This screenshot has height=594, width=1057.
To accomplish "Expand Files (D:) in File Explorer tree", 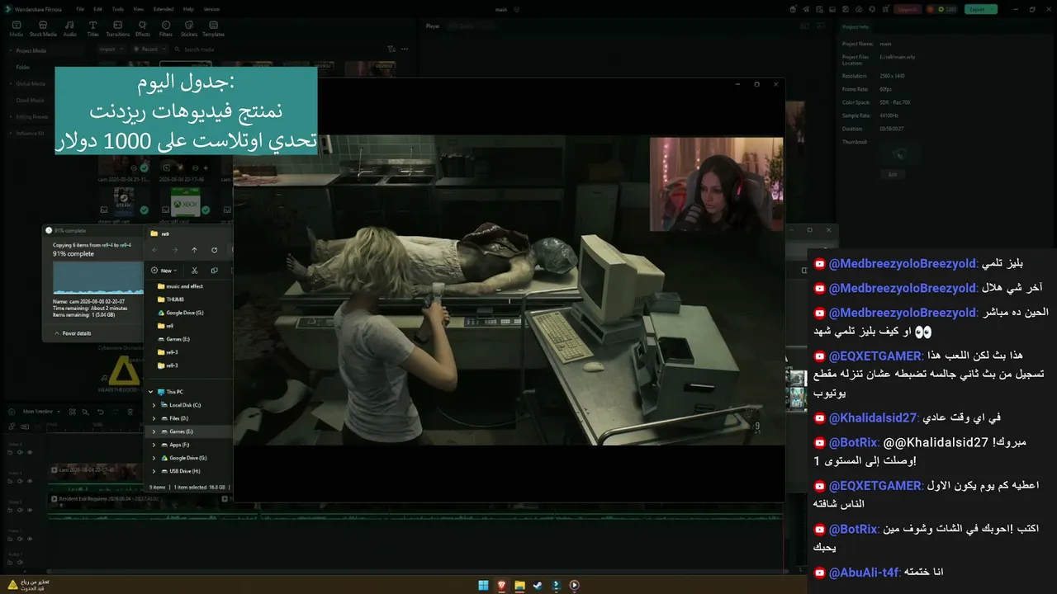I will click(154, 418).
